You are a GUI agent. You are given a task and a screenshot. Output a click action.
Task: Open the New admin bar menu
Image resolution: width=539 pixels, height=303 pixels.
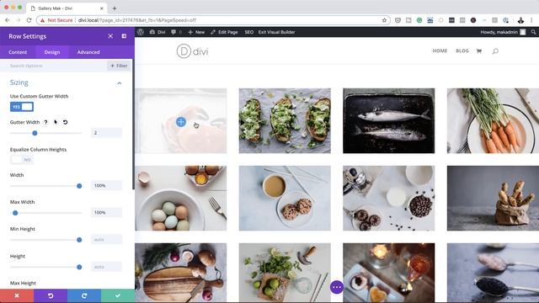pyautogui.click(x=196, y=32)
